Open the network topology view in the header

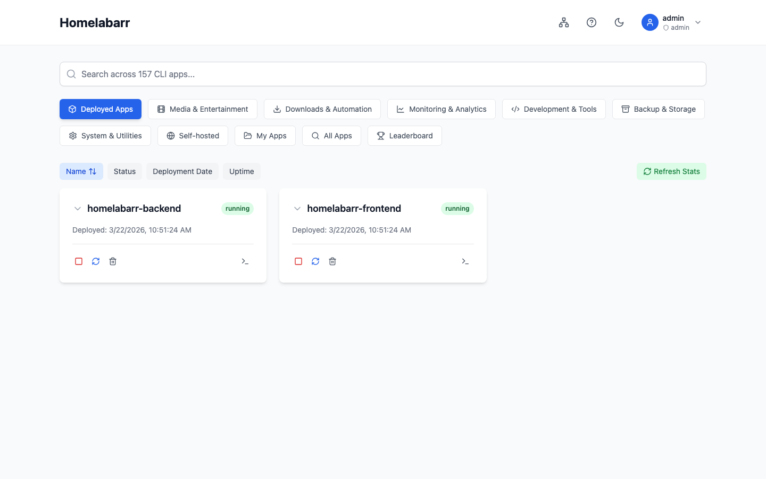tap(564, 22)
